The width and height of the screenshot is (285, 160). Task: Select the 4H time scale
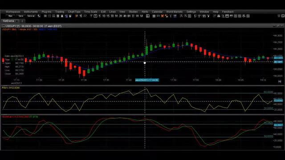coord(125,16)
